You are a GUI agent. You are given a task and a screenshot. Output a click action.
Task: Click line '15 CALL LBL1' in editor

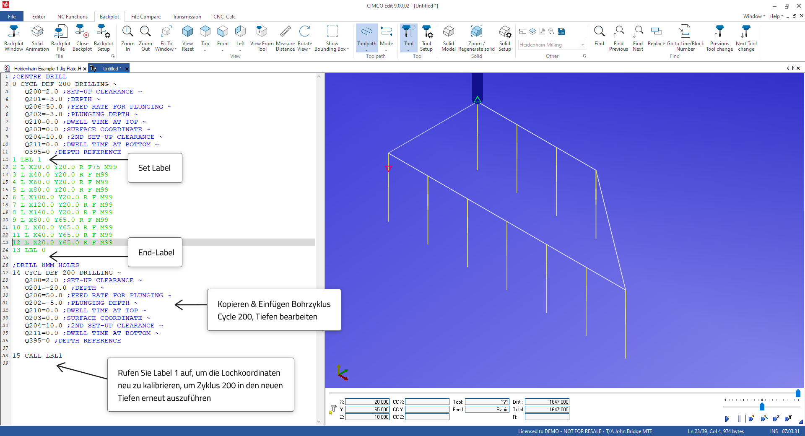[37, 356]
